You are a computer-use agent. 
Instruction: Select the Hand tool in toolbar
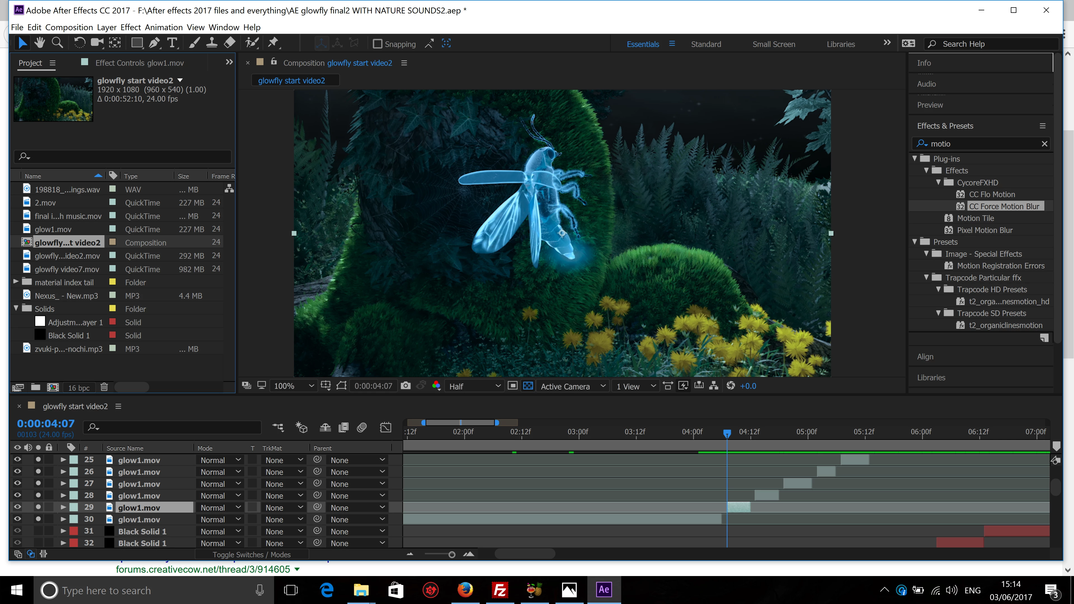pos(40,43)
